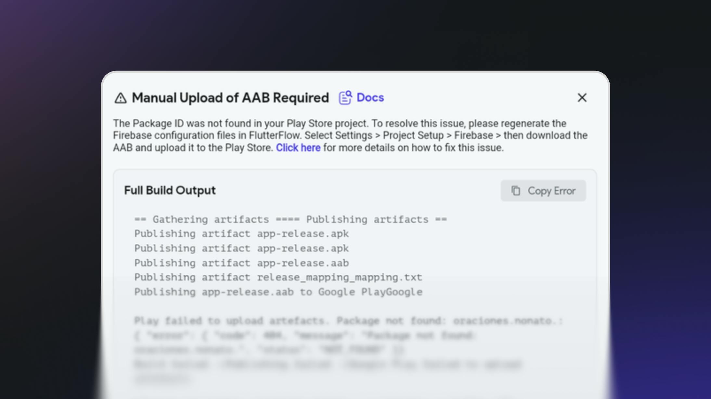The width and height of the screenshot is (711, 399).
Task: Click the blurred 'NOT_FOUND' status log line
Action: coord(268,350)
